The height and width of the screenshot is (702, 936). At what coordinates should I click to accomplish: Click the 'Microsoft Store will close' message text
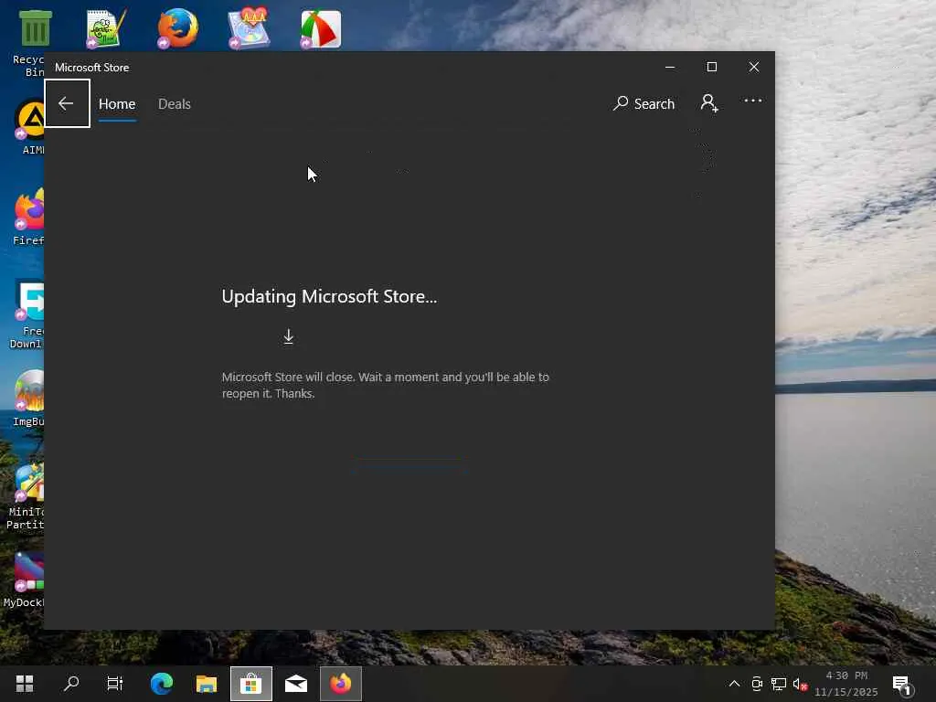pyautogui.click(x=385, y=385)
